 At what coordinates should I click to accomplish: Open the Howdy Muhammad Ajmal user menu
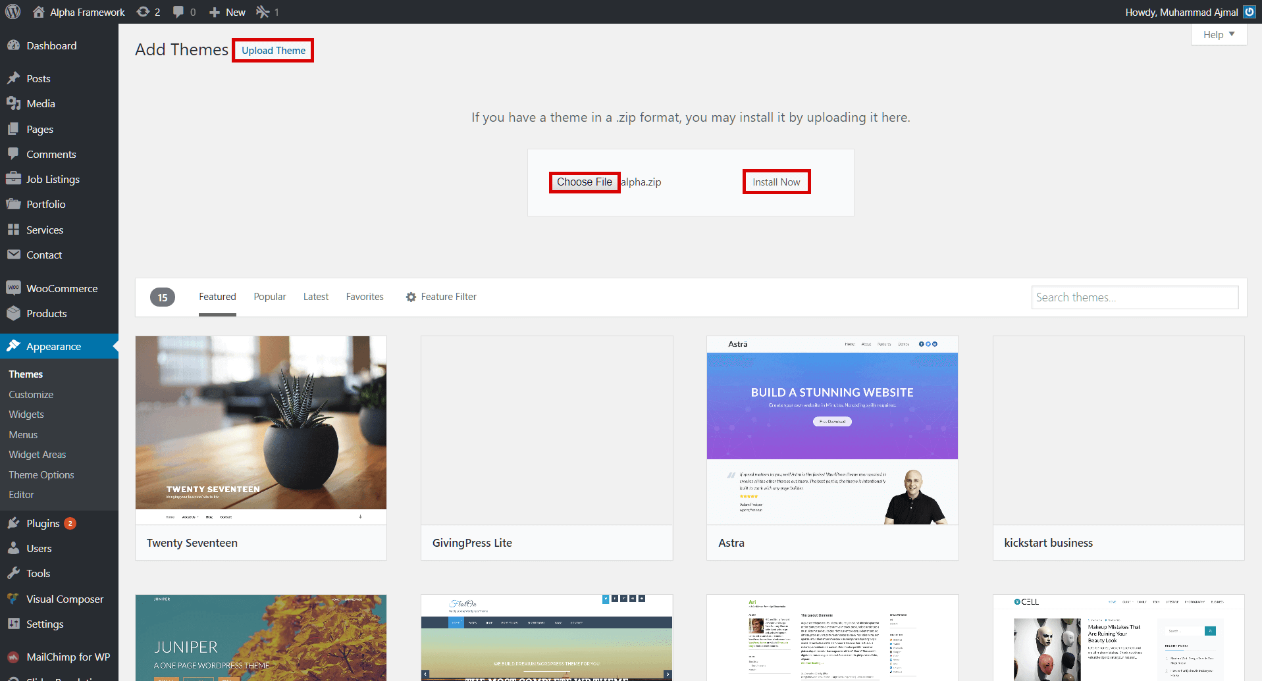point(1181,12)
